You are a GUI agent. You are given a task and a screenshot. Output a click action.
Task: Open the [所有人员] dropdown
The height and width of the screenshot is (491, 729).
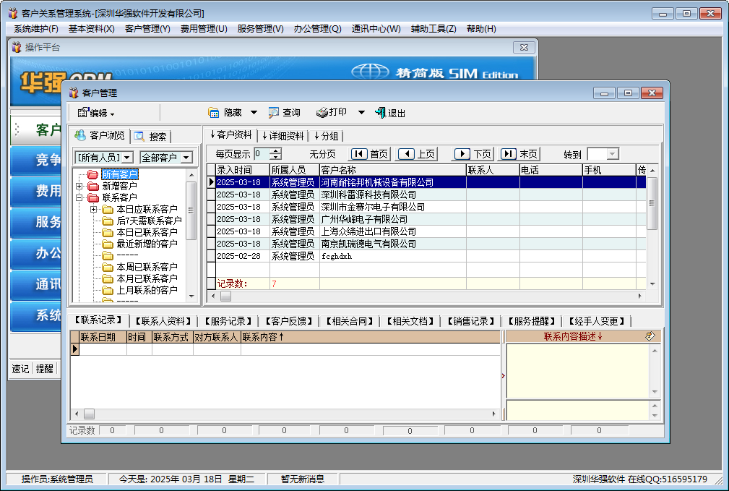(x=128, y=158)
